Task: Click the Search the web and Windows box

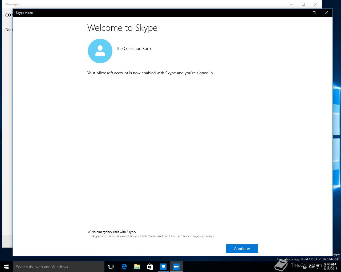Action: (59, 267)
